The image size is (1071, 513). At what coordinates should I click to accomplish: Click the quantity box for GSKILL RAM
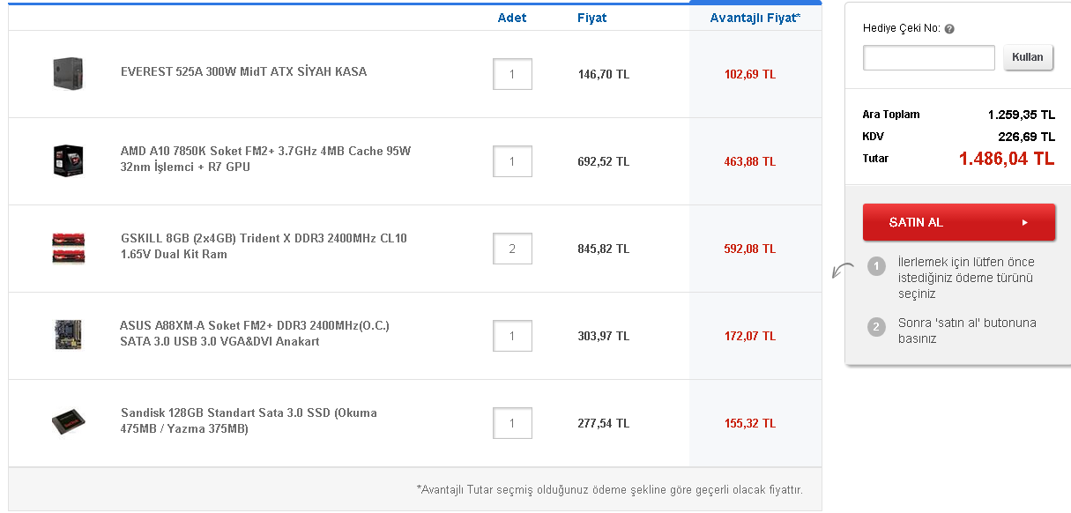[512, 249]
